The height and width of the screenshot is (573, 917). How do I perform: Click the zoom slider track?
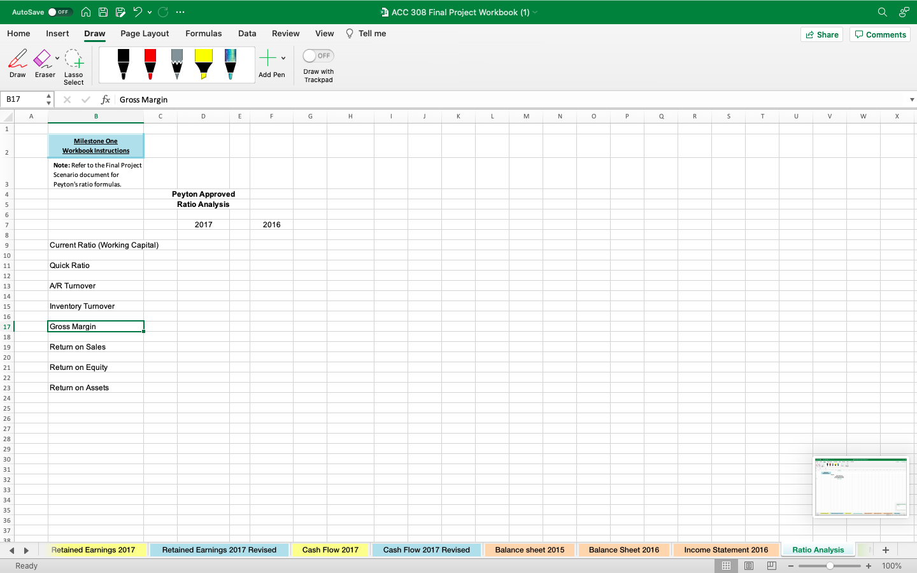[x=830, y=566]
